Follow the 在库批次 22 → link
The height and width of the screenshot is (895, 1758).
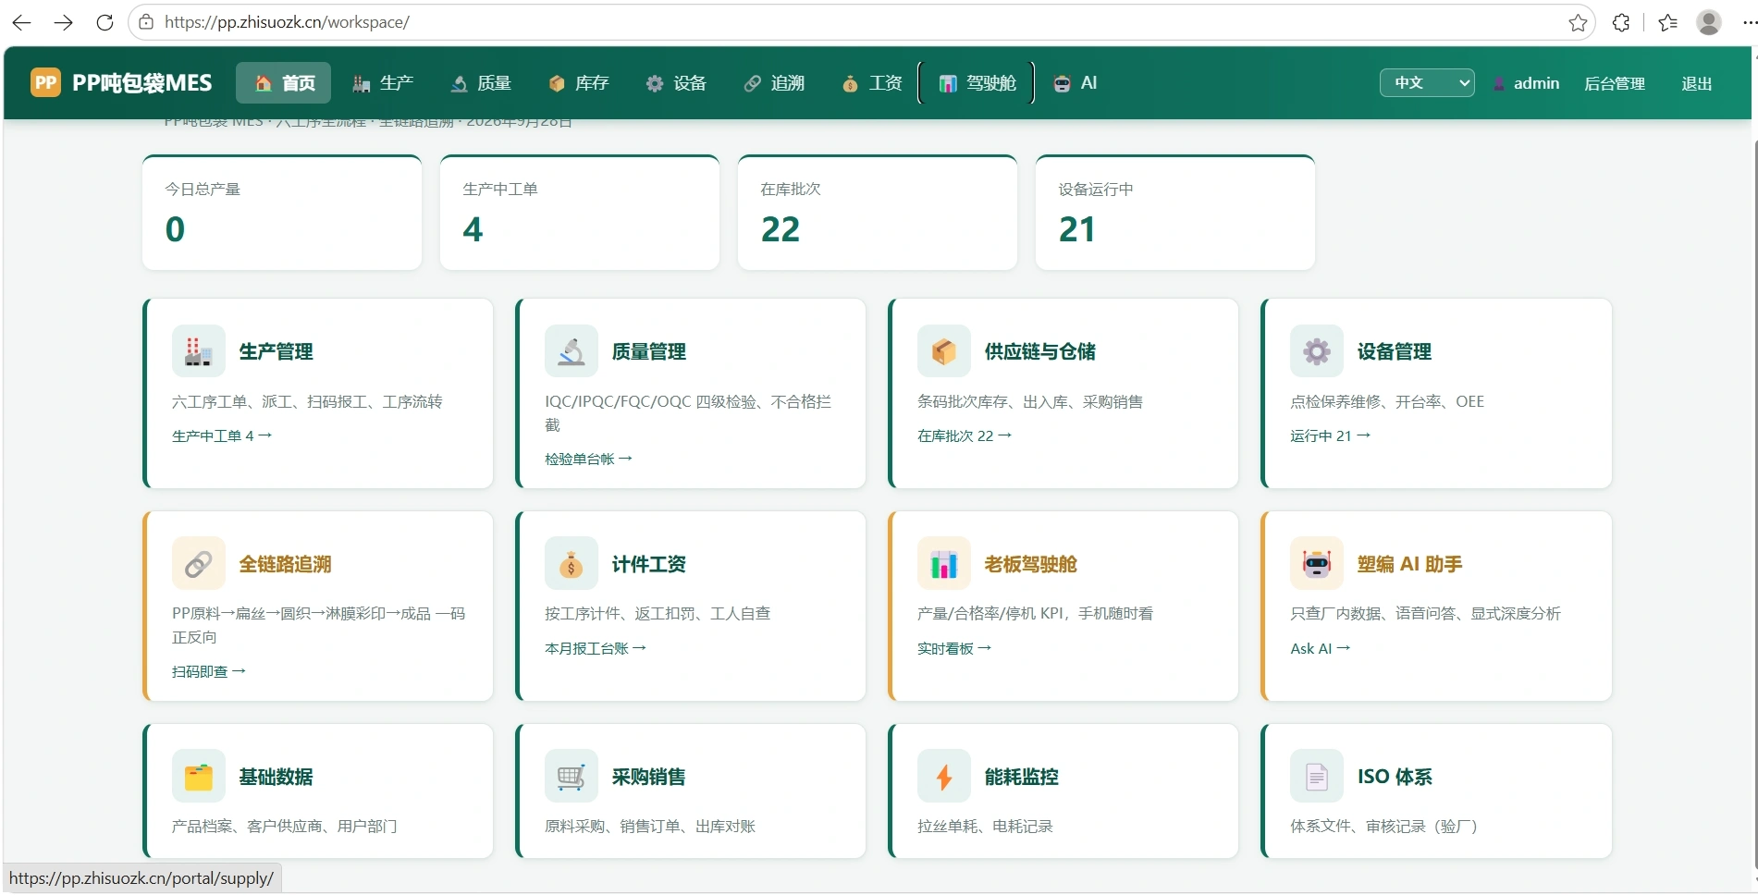click(965, 435)
